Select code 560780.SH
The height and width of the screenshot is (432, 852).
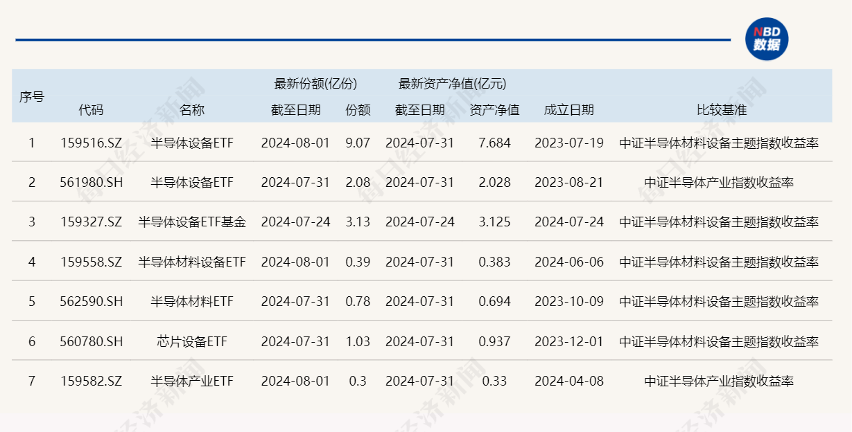[91, 341]
